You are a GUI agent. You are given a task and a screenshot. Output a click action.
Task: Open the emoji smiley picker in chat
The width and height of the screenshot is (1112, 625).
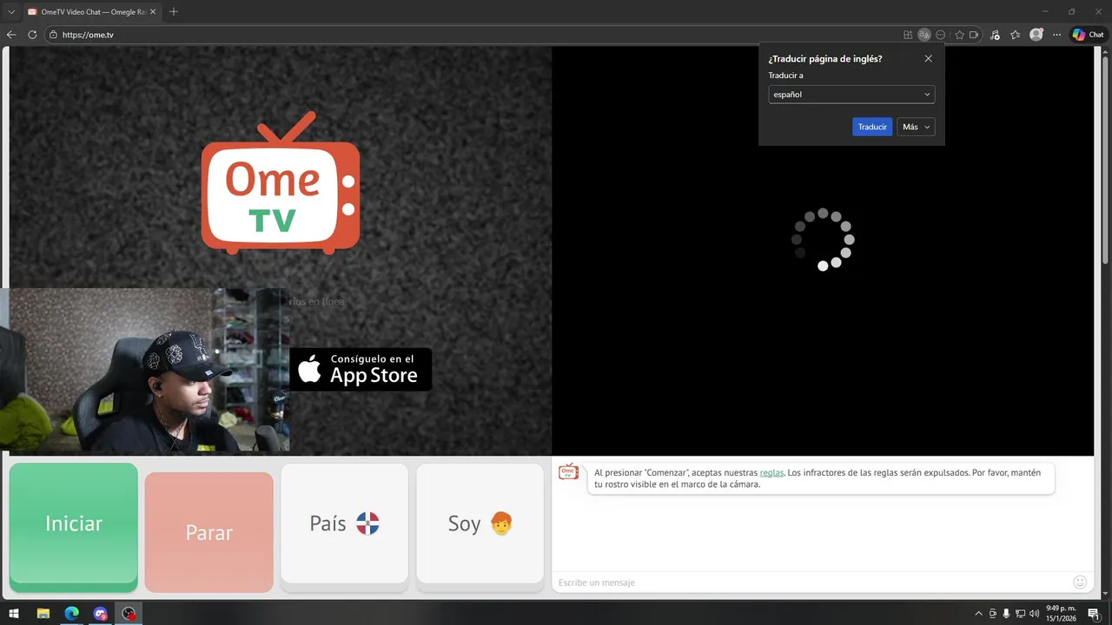click(1080, 582)
